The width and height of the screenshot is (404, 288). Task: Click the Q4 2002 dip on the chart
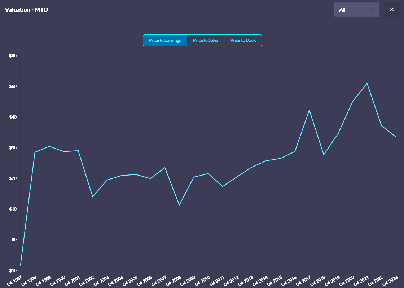tap(93, 197)
